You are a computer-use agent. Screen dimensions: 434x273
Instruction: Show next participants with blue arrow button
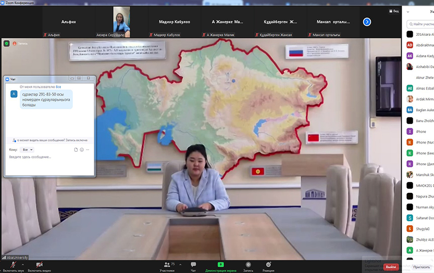pyautogui.click(x=367, y=22)
